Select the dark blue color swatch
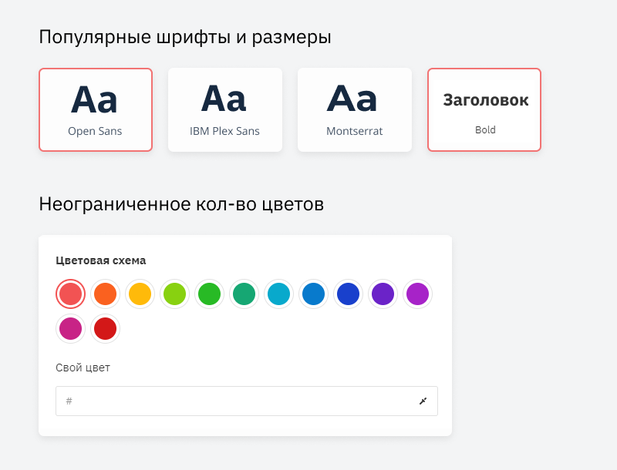This screenshot has height=470, width=617. (x=348, y=294)
